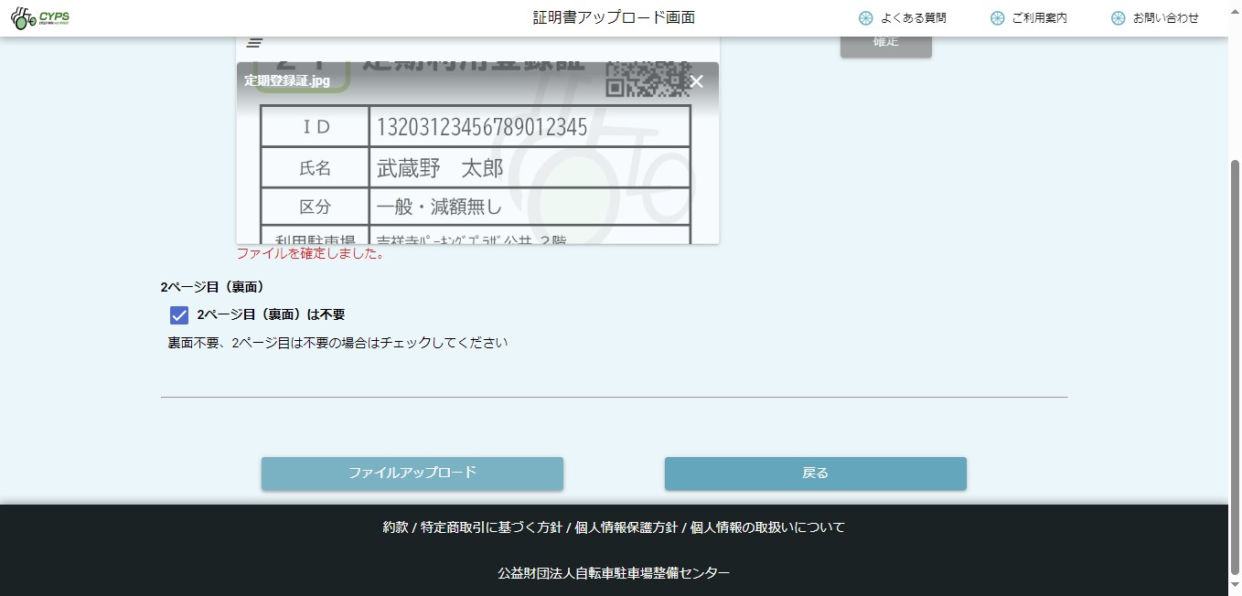Open the hamburger menu above the file preview
Screen dimensions: 1242x596
coord(255,43)
